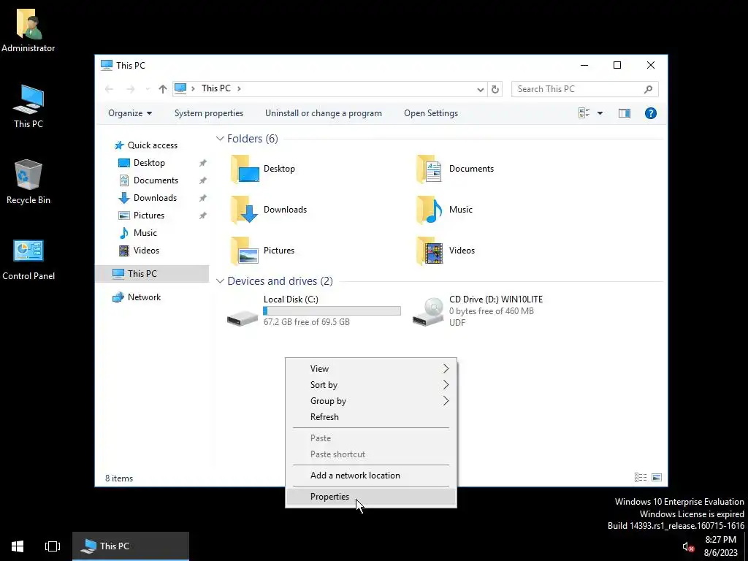Image resolution: width=748 pixels, height=561 pixels.
Task: Click the muted volume tray icon
Action: coord(688,547)
